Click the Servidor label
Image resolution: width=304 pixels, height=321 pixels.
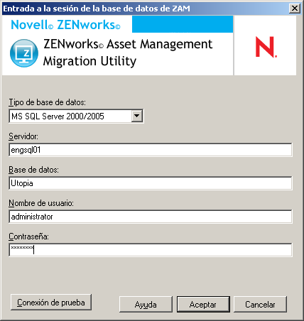pos(23,136)
